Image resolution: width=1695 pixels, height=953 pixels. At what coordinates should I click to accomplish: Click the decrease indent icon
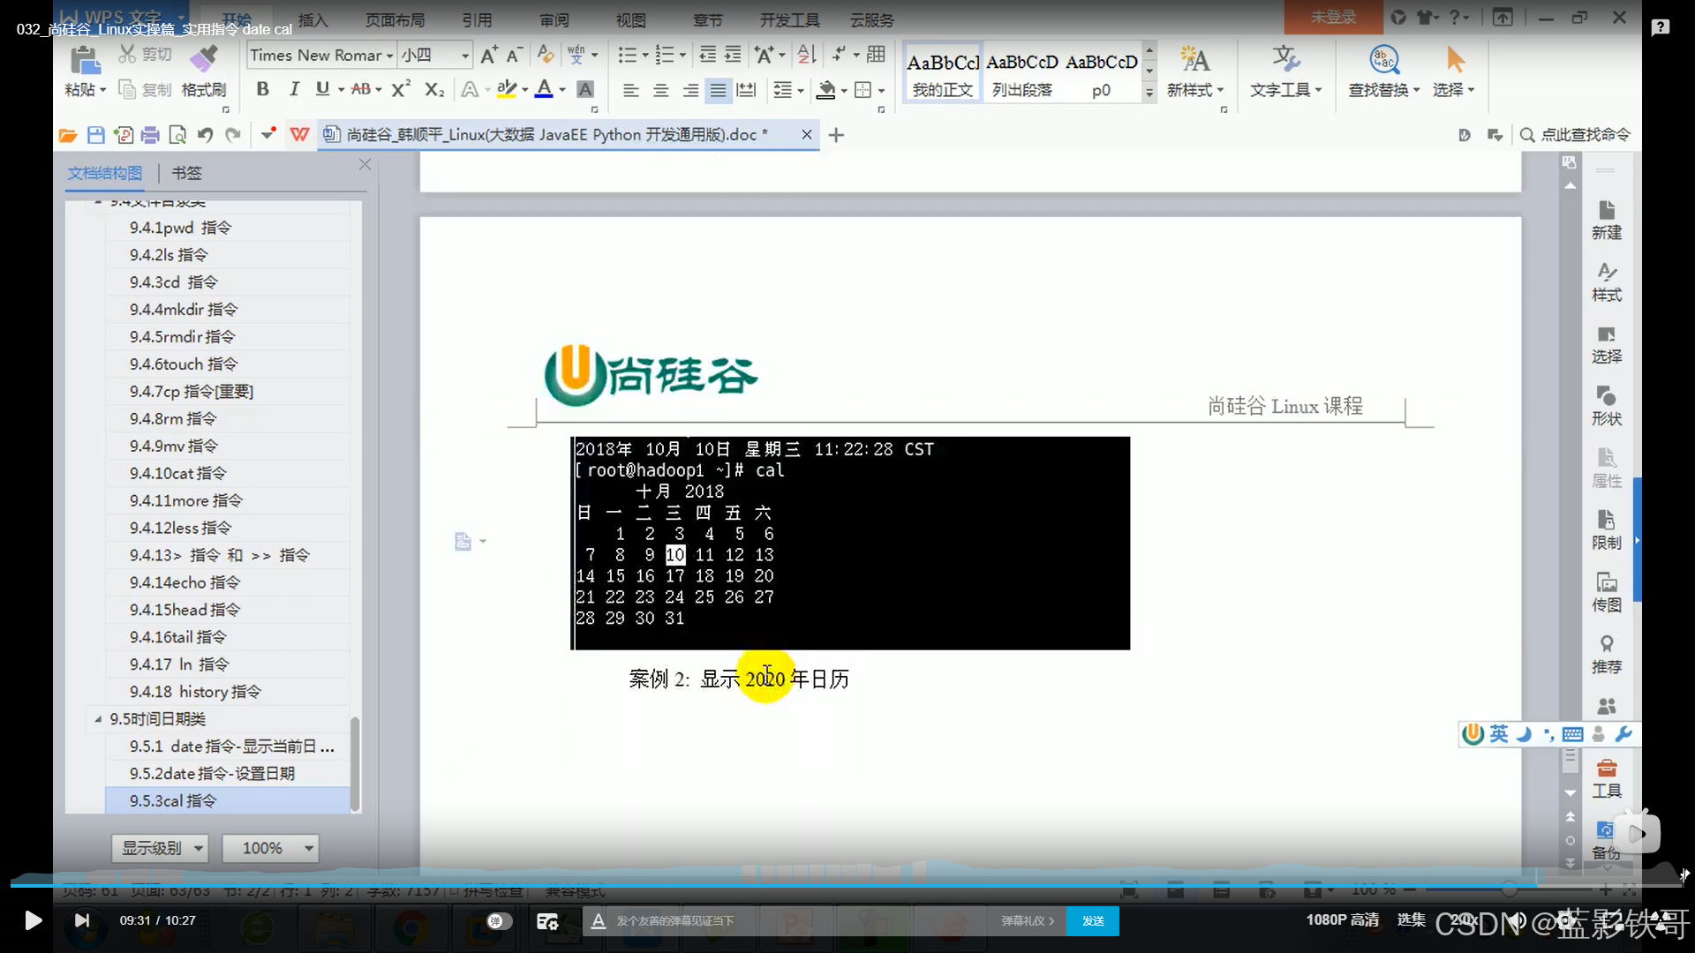707,55
